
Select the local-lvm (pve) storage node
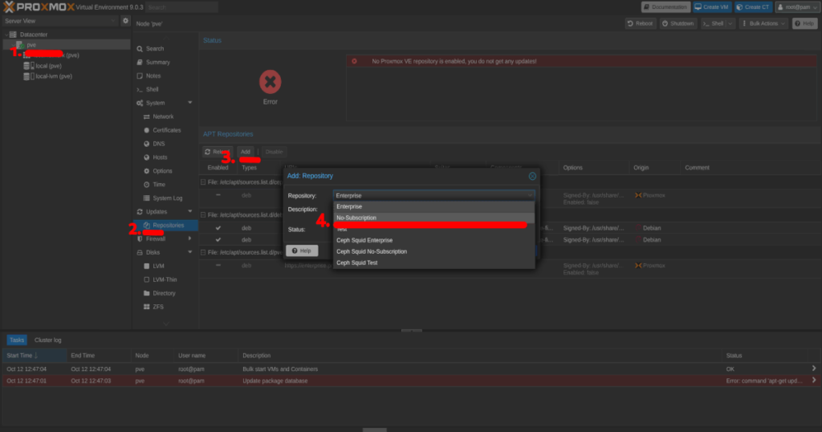click(53, 76)
